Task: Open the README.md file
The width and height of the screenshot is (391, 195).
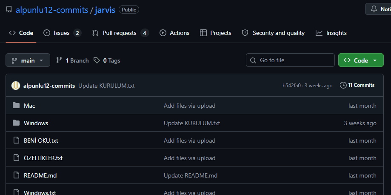Action: click(x=40, y=175)
